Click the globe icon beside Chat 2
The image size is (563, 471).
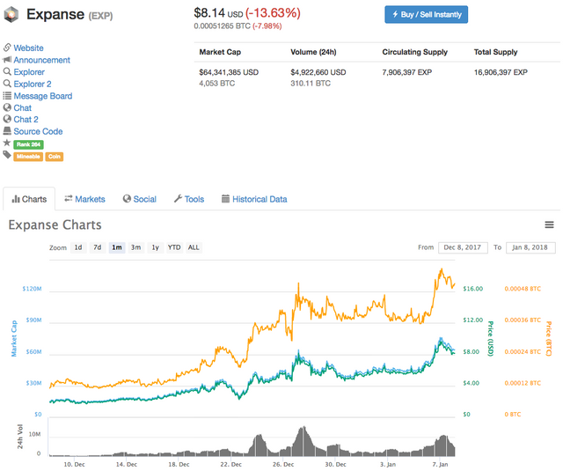[7, 119]
